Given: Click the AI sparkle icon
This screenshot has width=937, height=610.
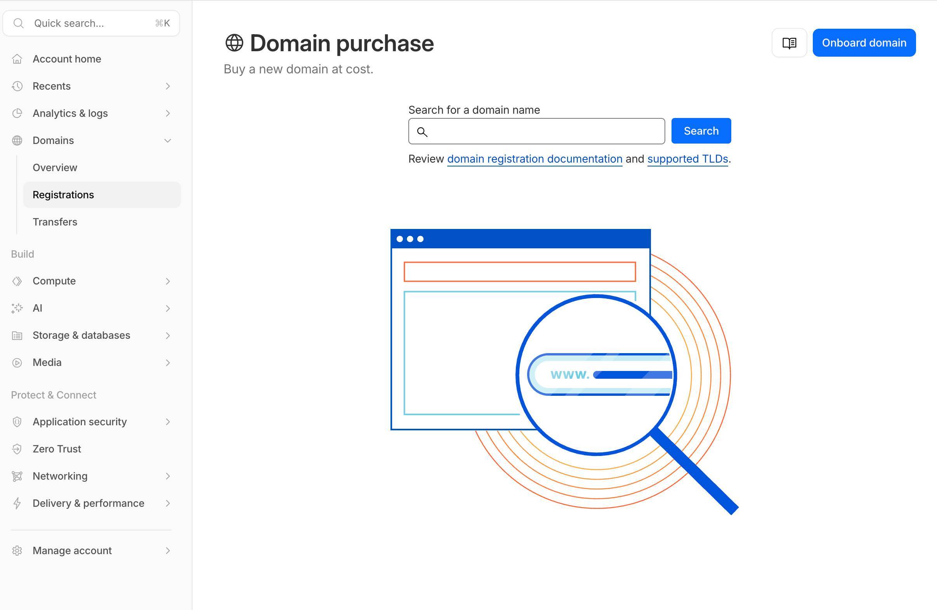Looking at the screenshot, I should coord(17,308).
